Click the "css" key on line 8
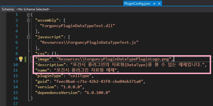The width and height of the screenshot is (213, 106). [41, 54]
